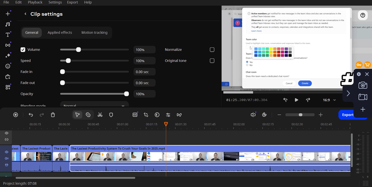Click the Fade in 0.00 sec field
Image resolution: width=372 pixels, height=187 pixels.
pos(144,72)
